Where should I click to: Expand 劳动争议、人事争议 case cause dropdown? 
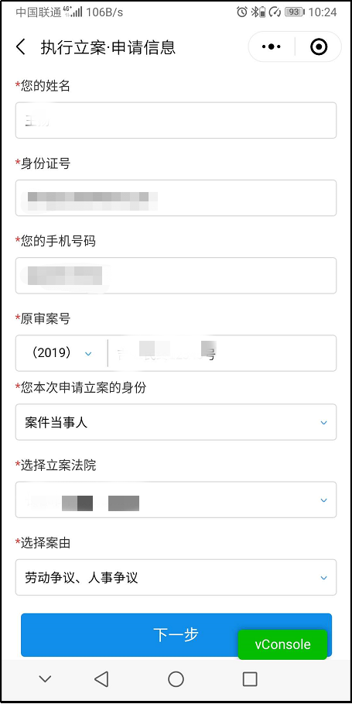pos(176,578)
